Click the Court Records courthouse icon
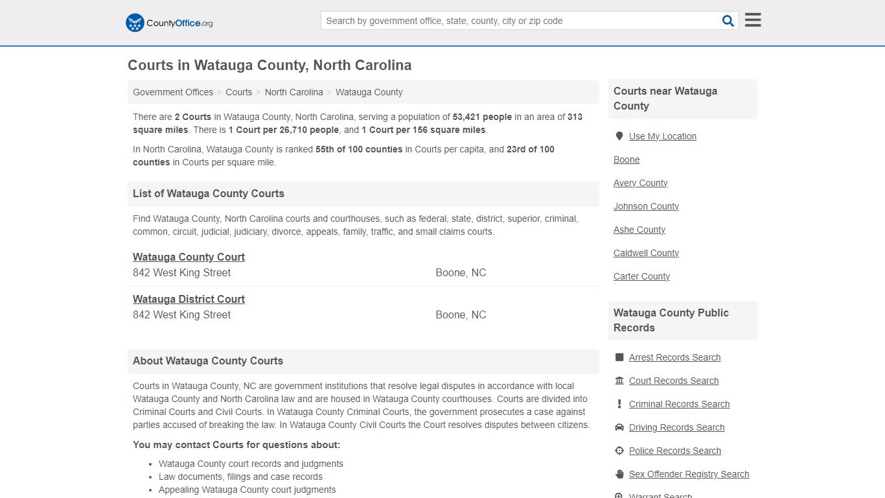The image size is (885, 498). [619, 381]
